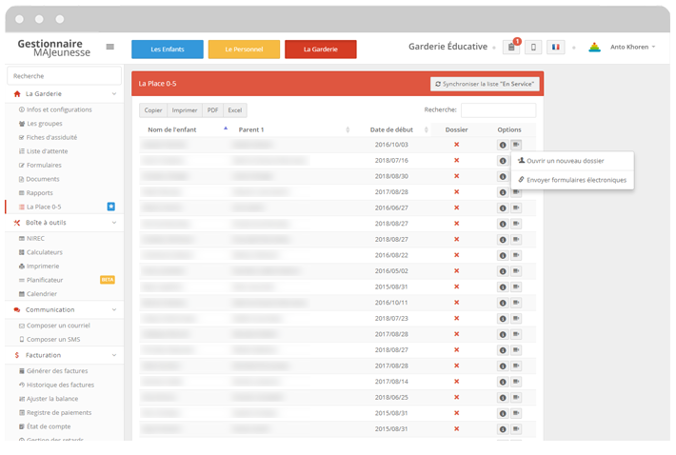676x455 pixels.
Task: Click the table Recherche input field
Action: point(498,110)
